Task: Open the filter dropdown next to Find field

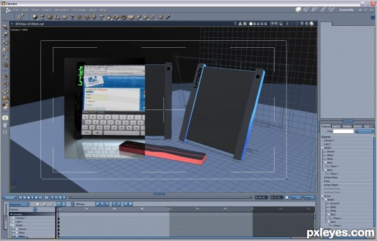Action: [364, 132]
